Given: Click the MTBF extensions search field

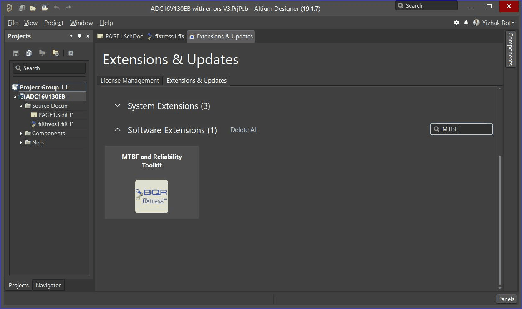Looking at the screenshot, I should click(x=465, y=129).
